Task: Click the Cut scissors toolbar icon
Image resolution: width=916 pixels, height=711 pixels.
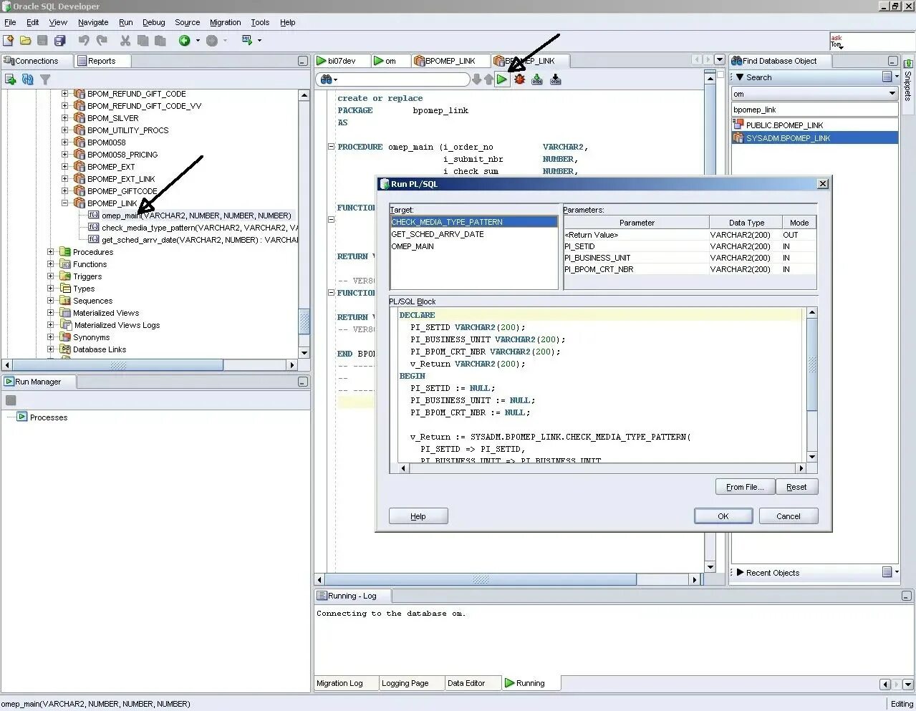Action: 125,40
